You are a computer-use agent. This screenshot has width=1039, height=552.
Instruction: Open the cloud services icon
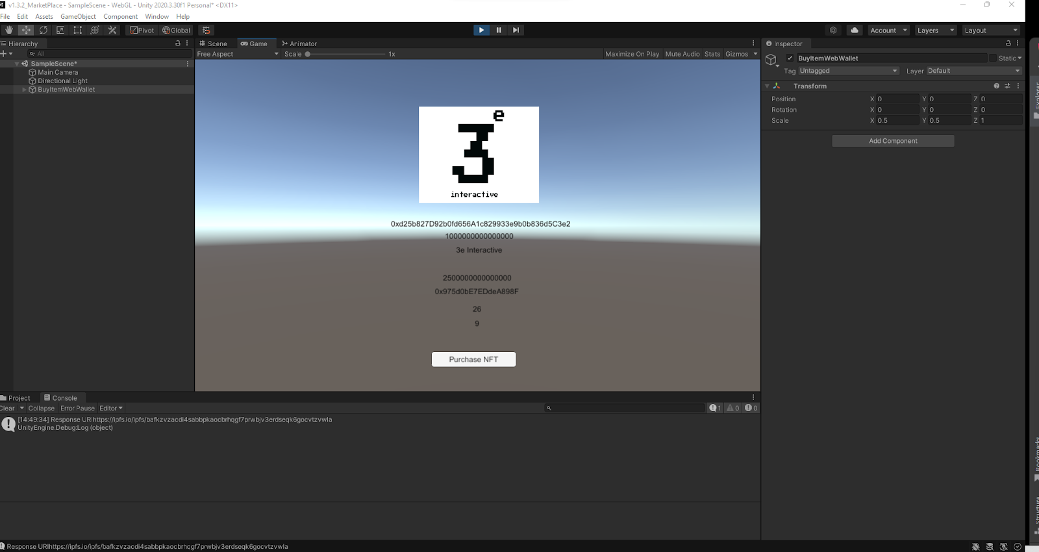pos(855,30)
